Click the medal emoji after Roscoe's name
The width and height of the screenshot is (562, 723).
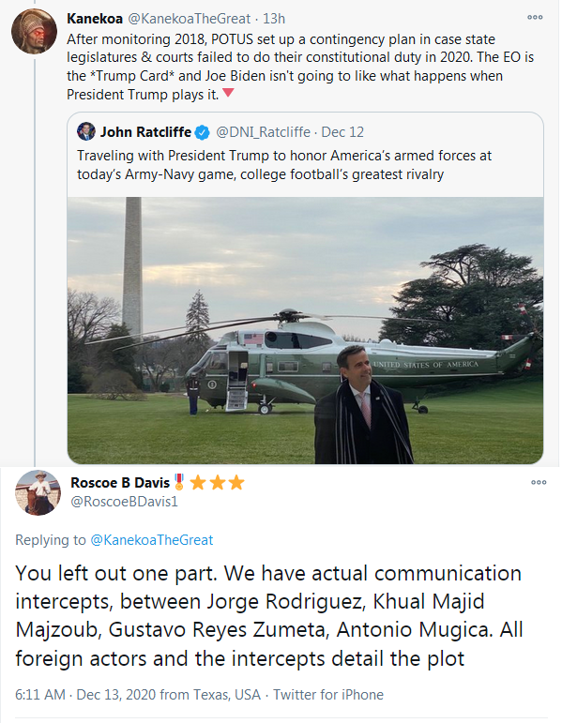click(179, 482)
